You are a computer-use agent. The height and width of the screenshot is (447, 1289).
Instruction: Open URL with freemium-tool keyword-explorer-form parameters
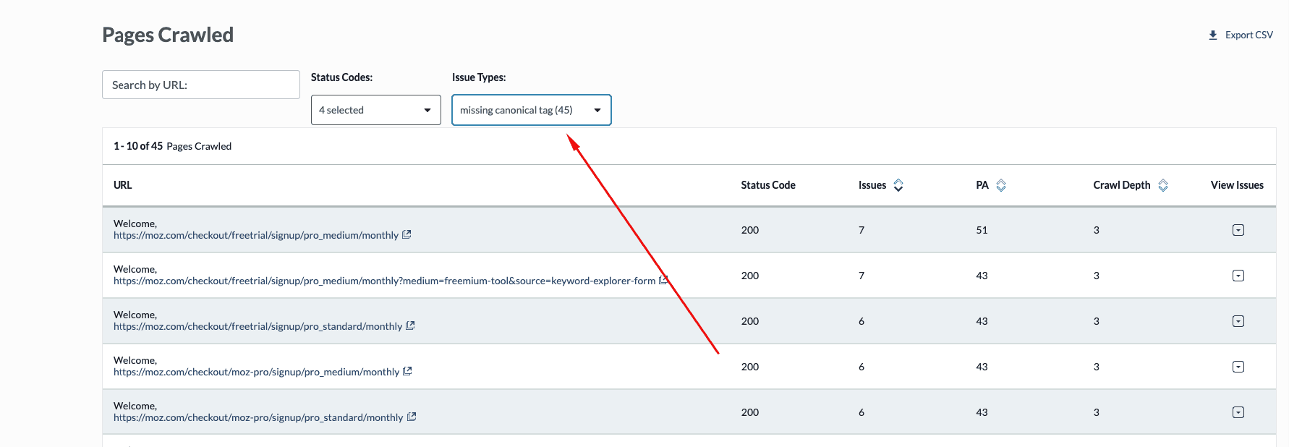click(x=384, y=281)
